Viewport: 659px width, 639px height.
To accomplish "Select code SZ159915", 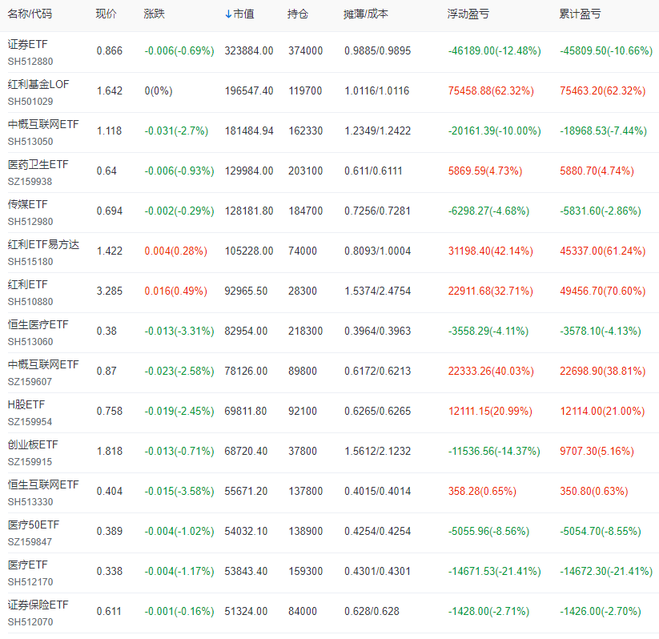I will 30,461.
